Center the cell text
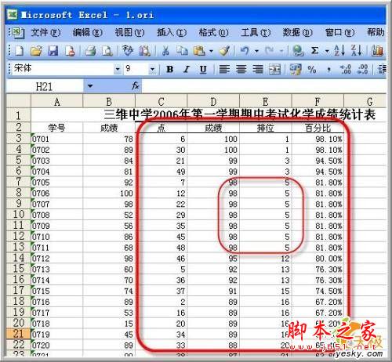392x362 pixels. click(x=241, y=69)
